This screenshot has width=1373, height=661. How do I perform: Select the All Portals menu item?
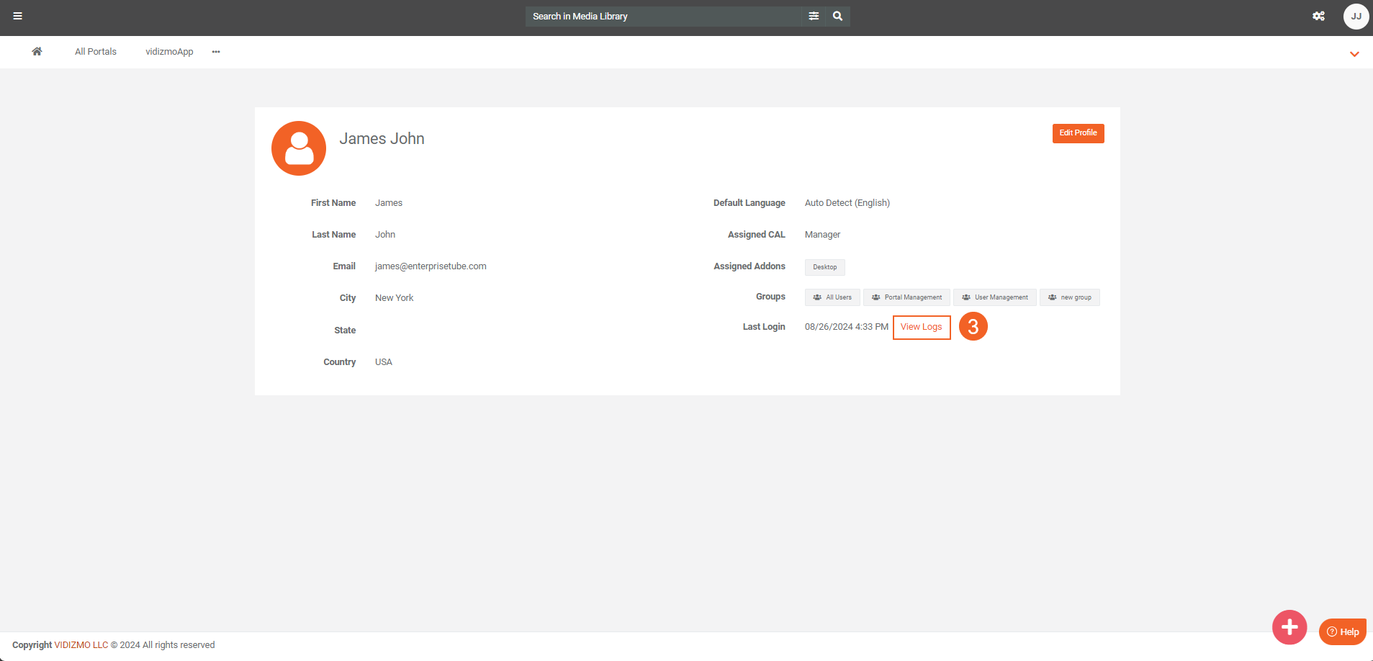click(x=96, y=52)
